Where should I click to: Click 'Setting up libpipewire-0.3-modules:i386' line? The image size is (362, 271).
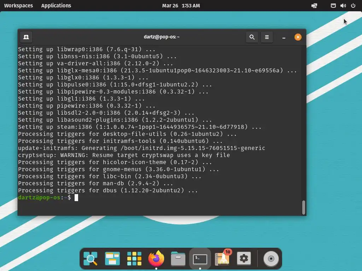click(113, 92)
